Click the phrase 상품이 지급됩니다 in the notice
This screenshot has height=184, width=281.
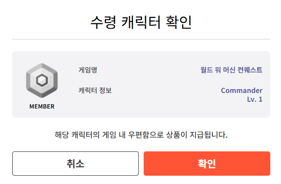(197, 135)
